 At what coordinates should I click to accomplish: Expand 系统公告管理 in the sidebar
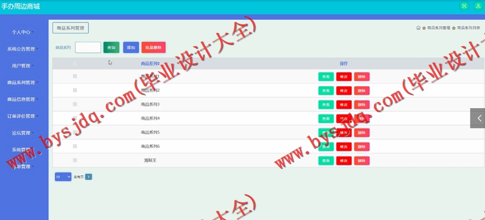click(23, 49)
